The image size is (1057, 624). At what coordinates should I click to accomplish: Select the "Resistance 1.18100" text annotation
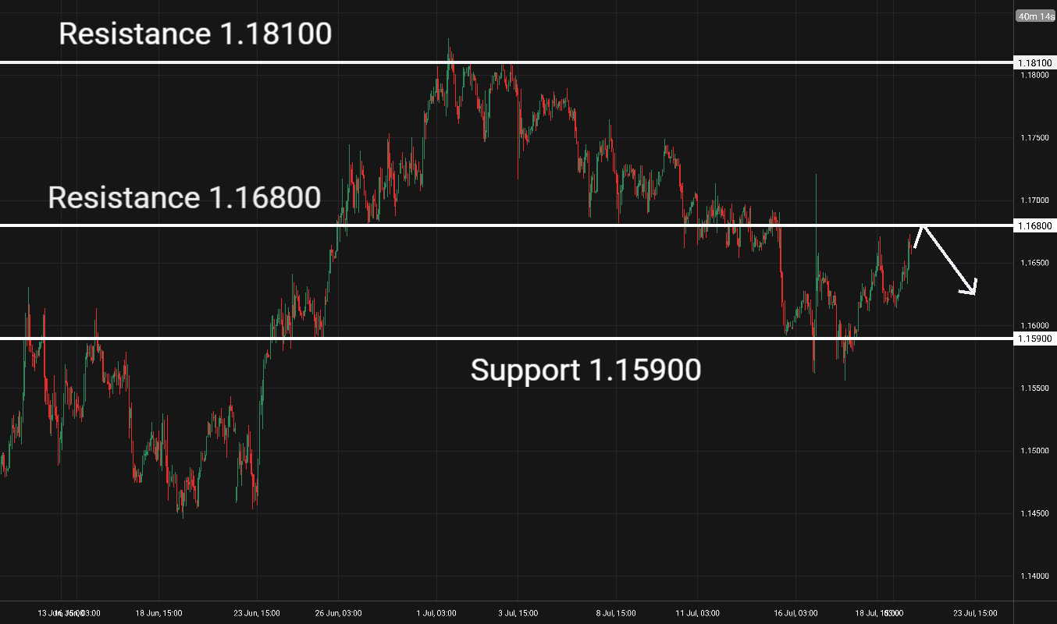coord(196,34)
